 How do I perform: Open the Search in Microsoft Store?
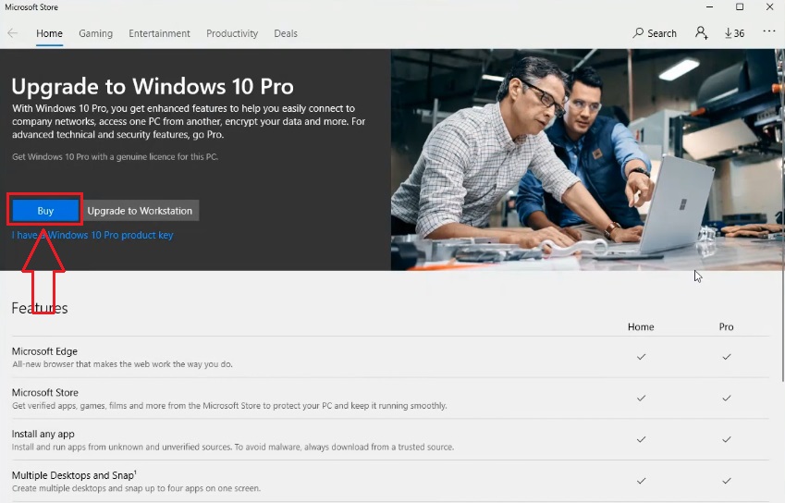(x=655, y=33)
